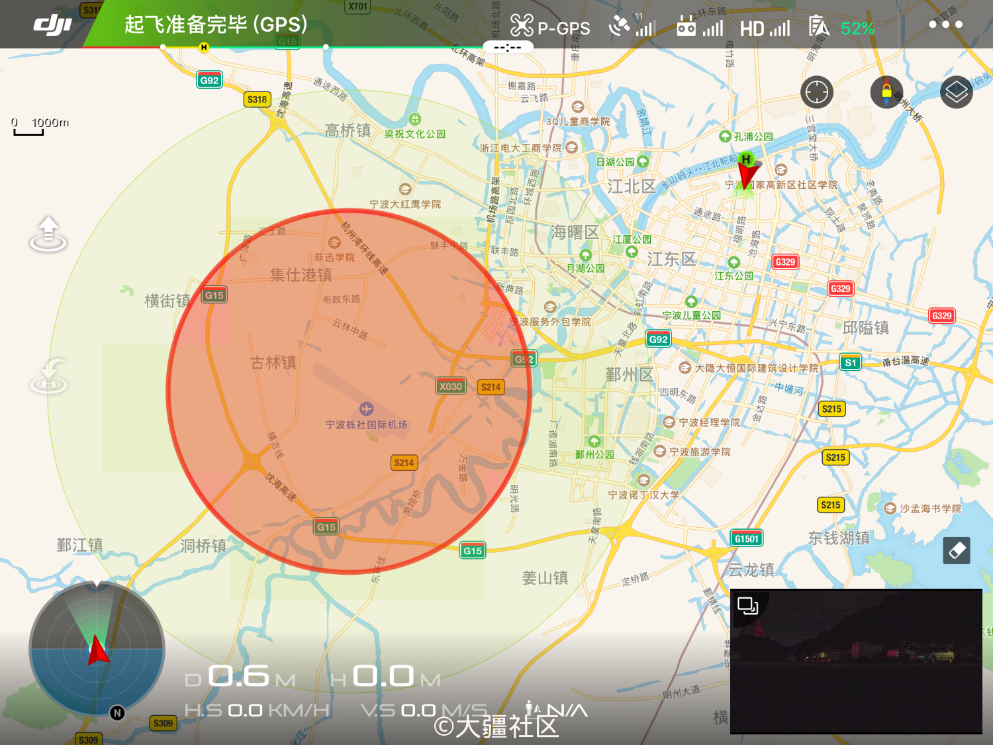Screen dimensions: 993x745
Task: Tap the S1 expressway shield
Action: [x=851, y=362]
